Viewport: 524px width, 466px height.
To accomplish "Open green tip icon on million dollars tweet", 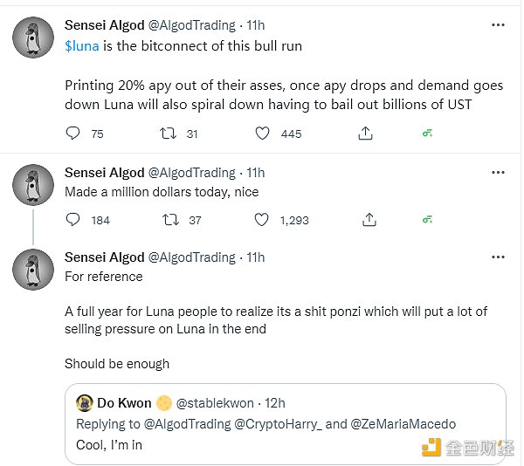I will (x=428, y=220).
